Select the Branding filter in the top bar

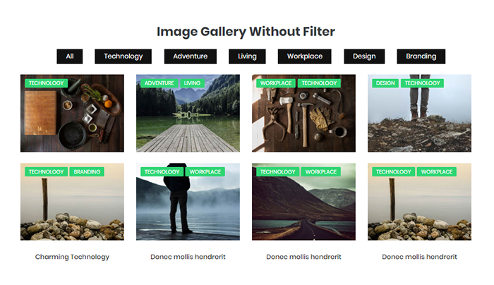click(x=421, y=56)
